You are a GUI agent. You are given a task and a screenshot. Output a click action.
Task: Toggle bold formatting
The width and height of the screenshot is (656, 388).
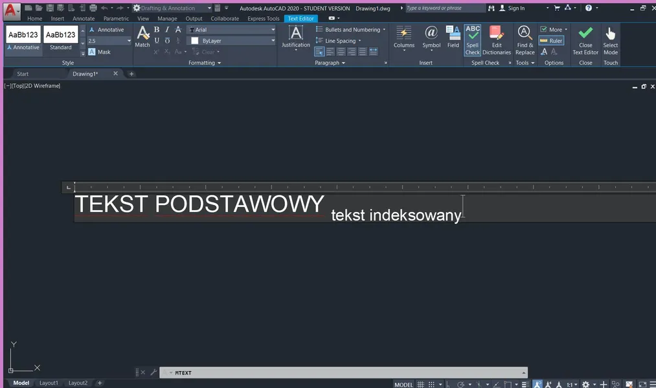156,29
